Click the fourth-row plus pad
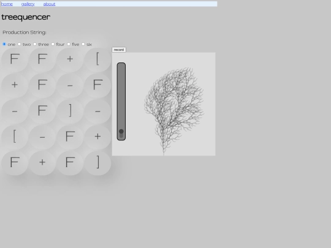 97,137
